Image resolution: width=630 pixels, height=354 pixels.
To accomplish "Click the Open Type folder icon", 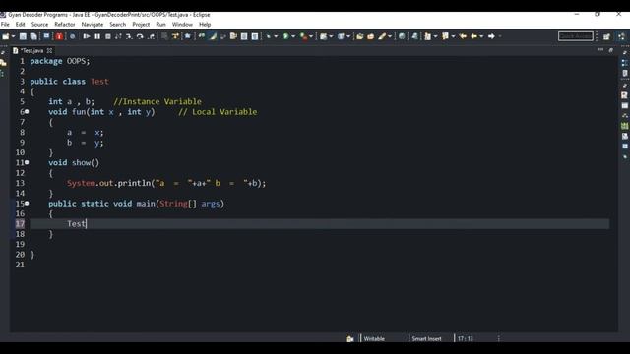I will click(360, 36).
